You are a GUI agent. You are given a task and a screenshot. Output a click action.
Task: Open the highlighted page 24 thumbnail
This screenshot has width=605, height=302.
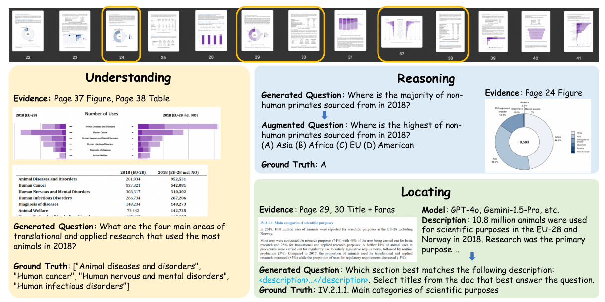122,31
